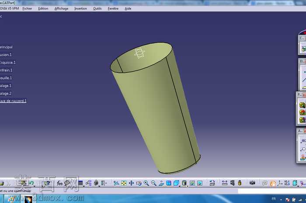Open the Affichage menu
306x203 pixels.
[62, 9]
